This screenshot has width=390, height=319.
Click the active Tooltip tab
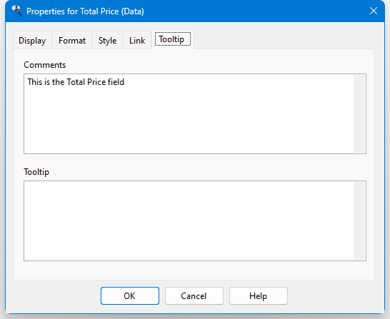173,39
